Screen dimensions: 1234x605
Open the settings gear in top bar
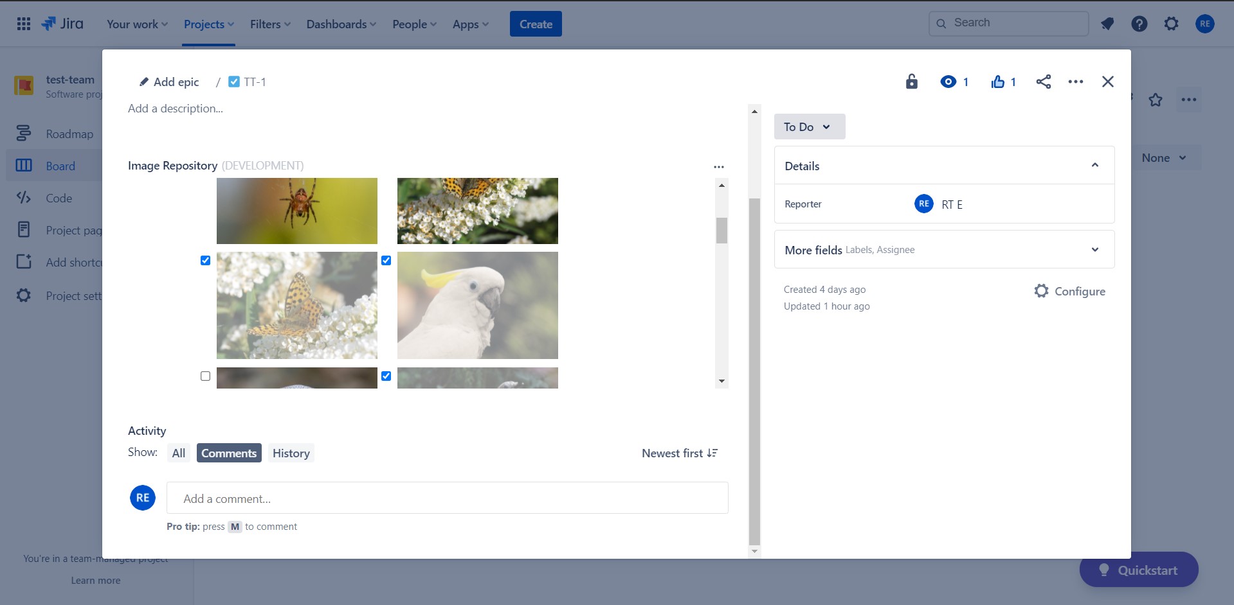(x=1171, y=24)
